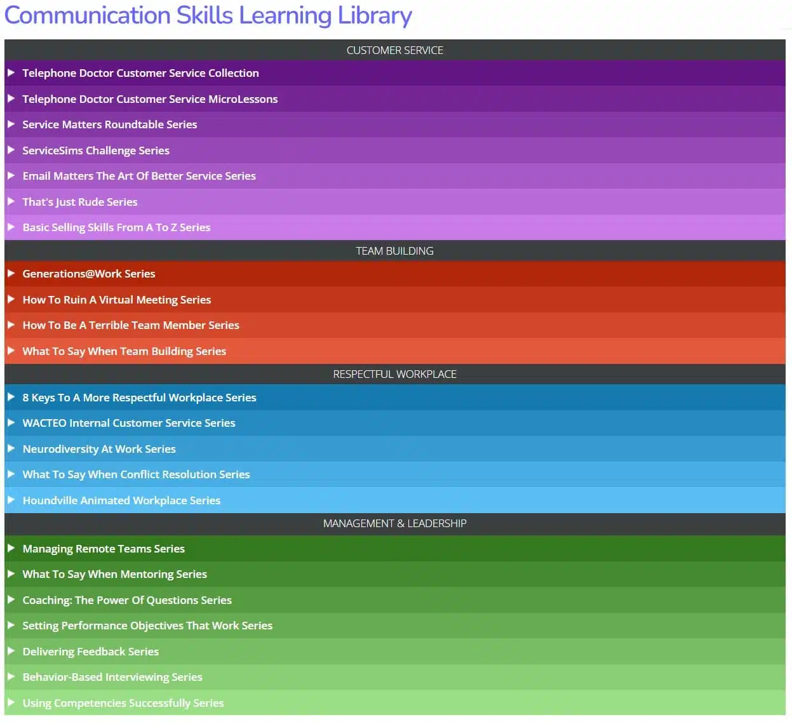This screenshot has width=792, height=724.
Task: Select What To Say When Team Building Series title
Action: click(x=124, y=351)
